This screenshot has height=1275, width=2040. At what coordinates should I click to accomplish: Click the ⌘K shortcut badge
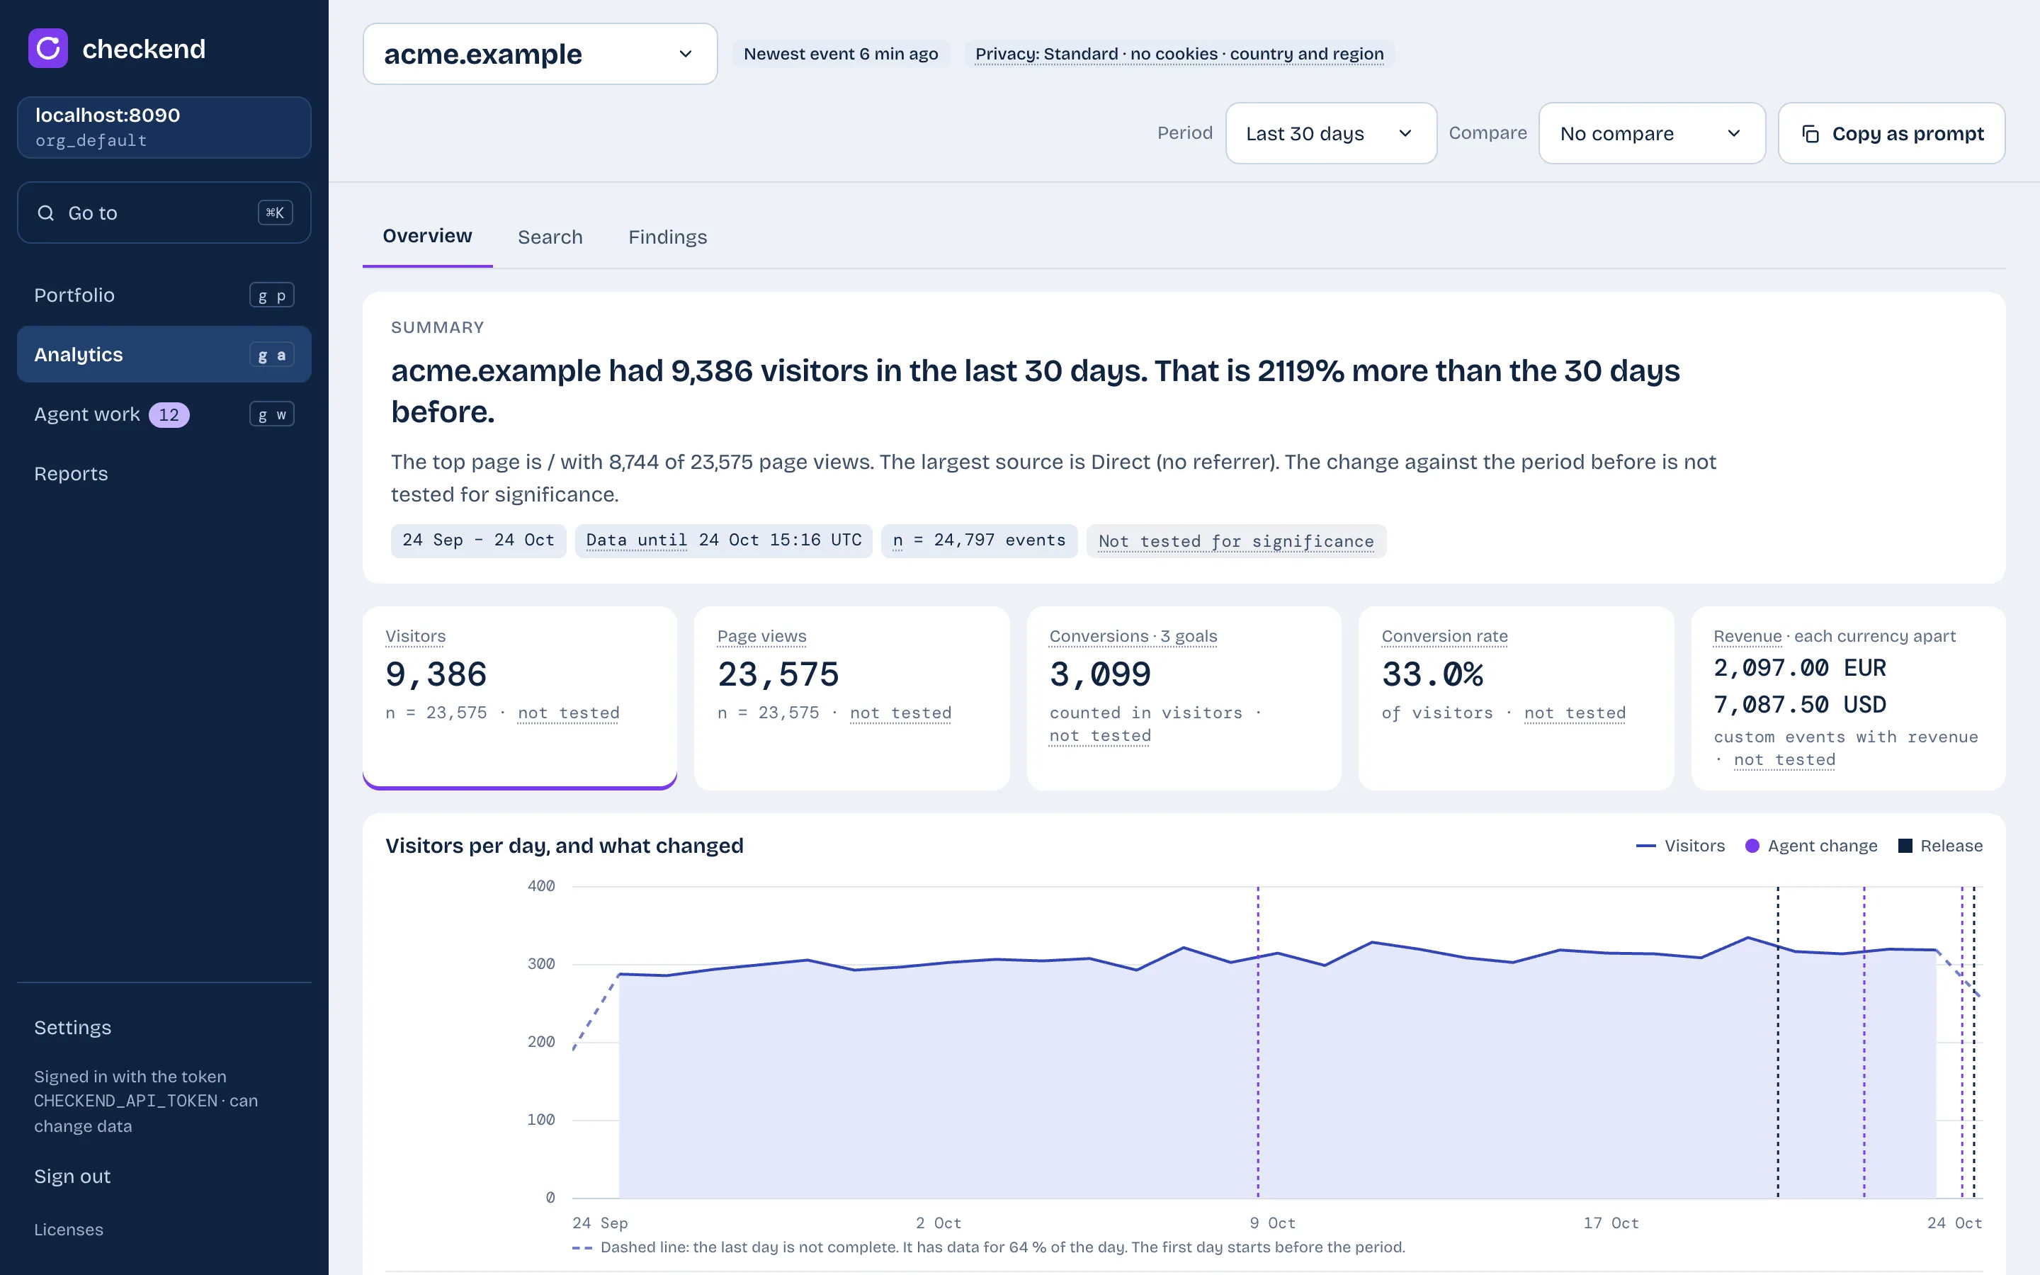(x=275, y=212)
